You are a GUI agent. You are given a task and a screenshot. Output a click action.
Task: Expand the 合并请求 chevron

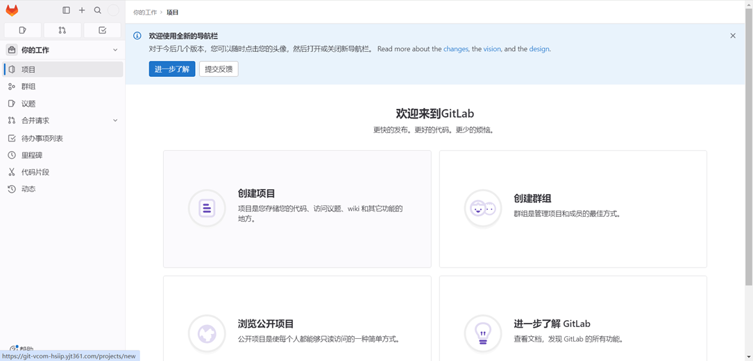point(115,121)
